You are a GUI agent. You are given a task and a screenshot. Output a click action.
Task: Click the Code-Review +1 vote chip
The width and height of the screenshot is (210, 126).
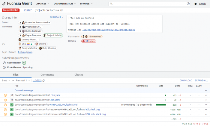point(24,63)
